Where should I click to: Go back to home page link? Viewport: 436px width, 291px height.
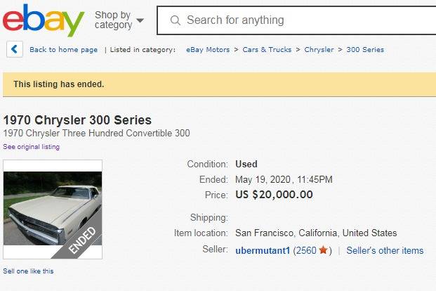click(x=63, y=50)
